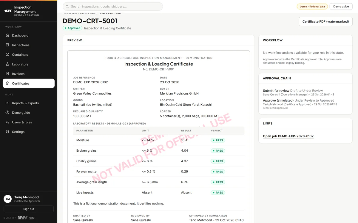Open Demo guide in sidebar

tap(29, 112)
